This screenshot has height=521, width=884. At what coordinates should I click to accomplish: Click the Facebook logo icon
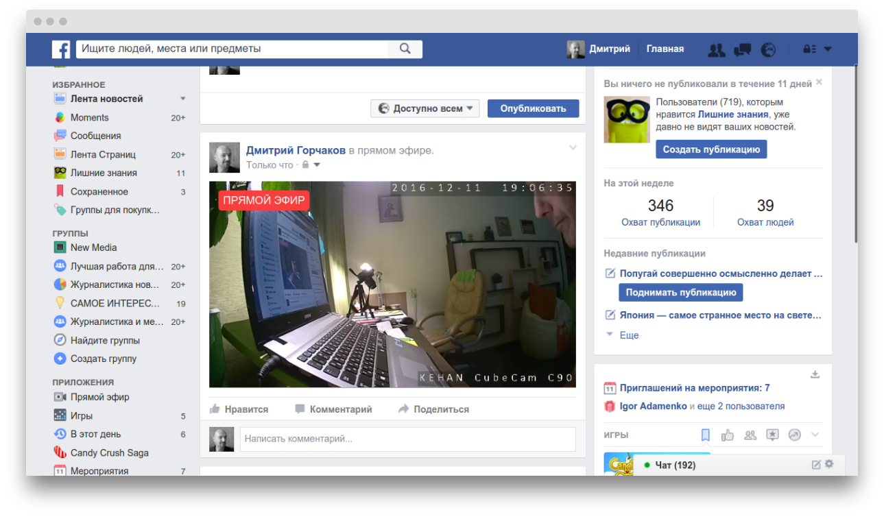click(62, 49)
